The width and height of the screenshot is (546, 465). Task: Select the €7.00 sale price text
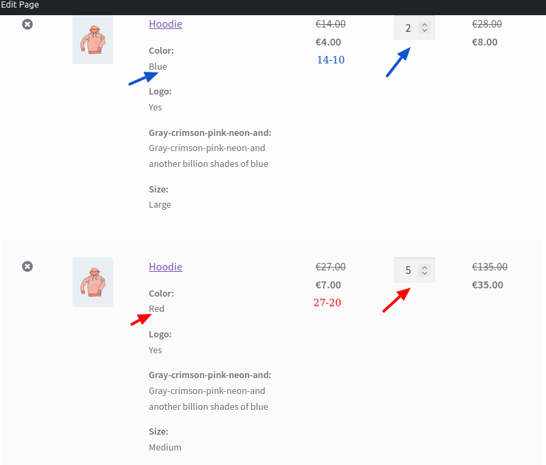(328, 285)
